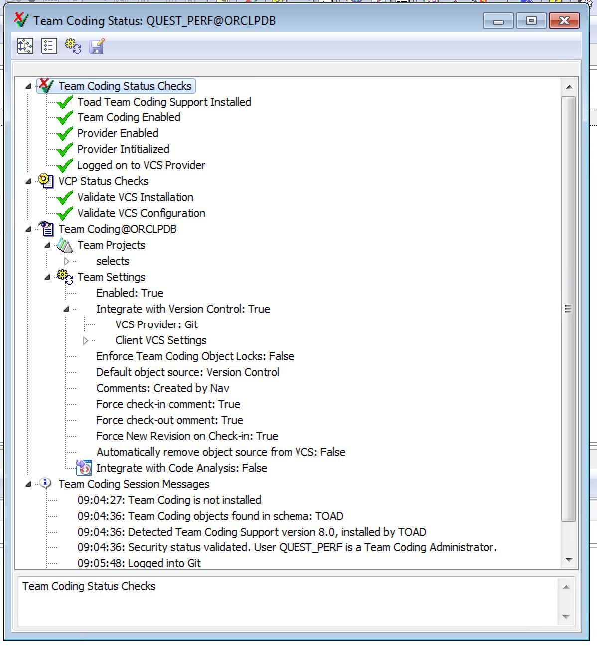Select the 'Client VCS Settings' row

161,340
